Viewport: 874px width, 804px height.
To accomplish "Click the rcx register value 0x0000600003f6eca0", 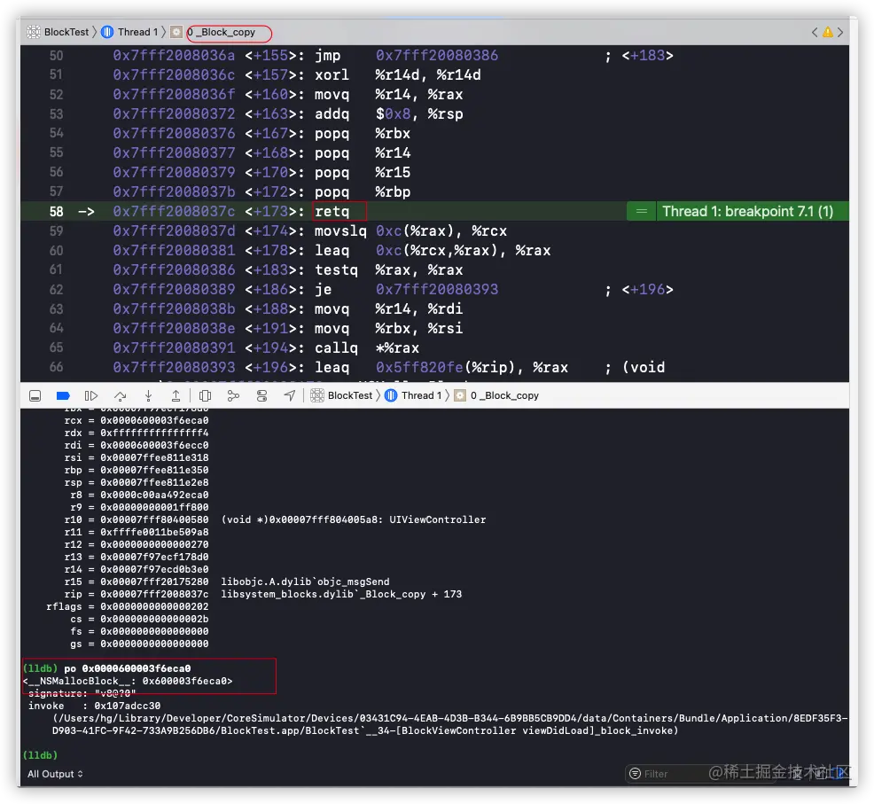I will point(154,421).
